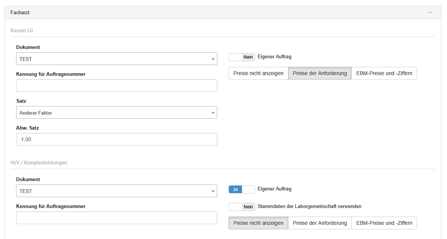Choose EBM-Preise und -Ziffern in Kassen LG
Screen dimensions: 447x239
click(x=384, y=74)
